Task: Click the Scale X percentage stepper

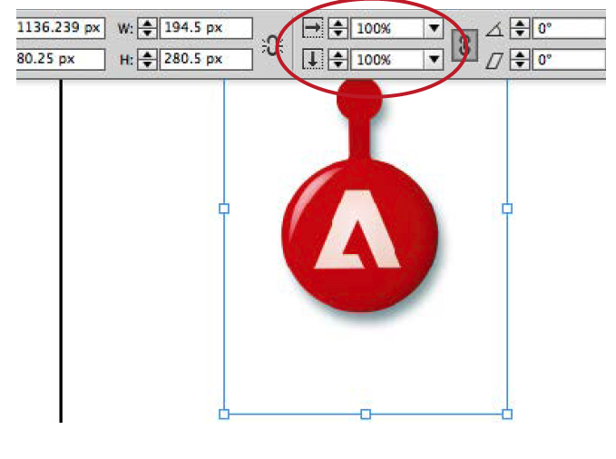Action: 337,28
